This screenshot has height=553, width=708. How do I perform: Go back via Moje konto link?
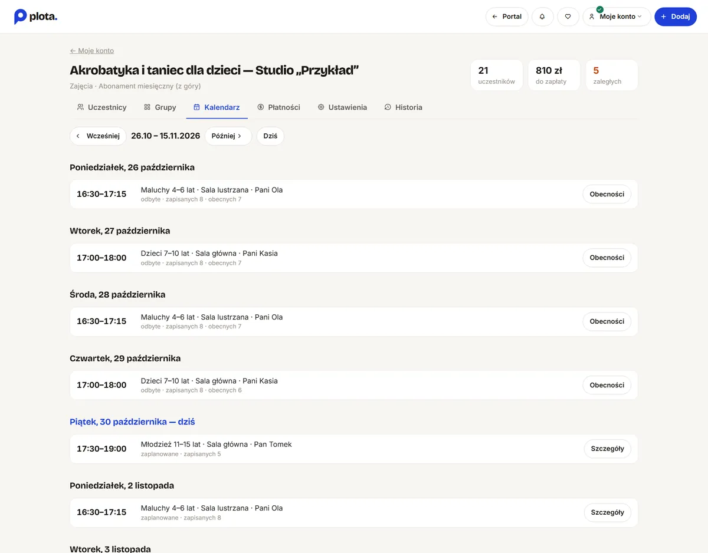[x=91, y=51]
